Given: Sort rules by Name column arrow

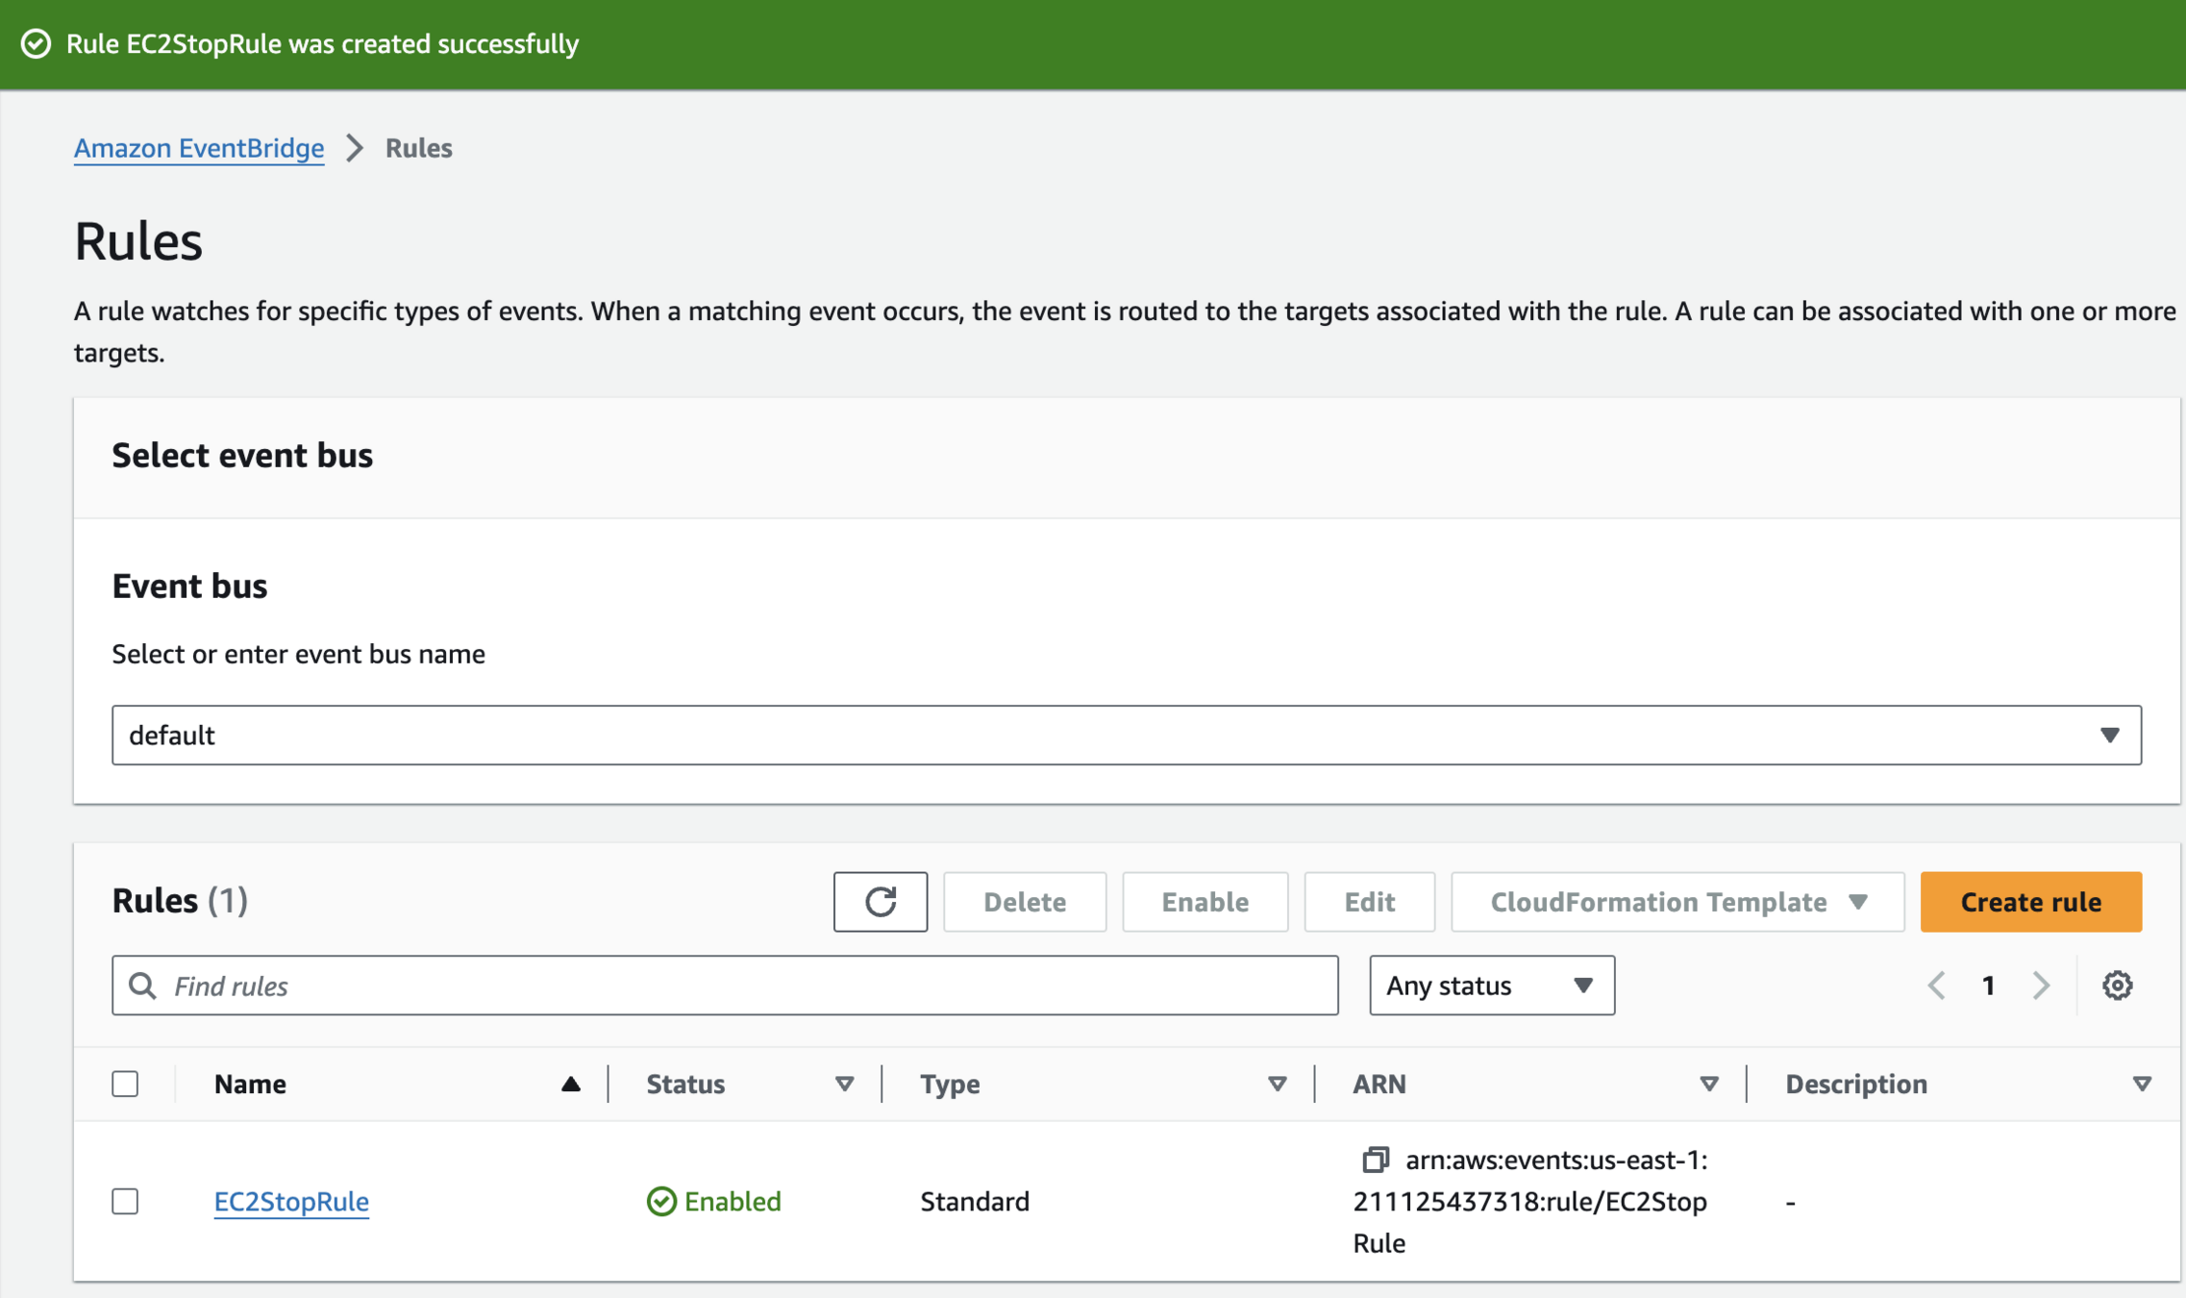Looking at the screenshot, I should tap(570, 1085).
